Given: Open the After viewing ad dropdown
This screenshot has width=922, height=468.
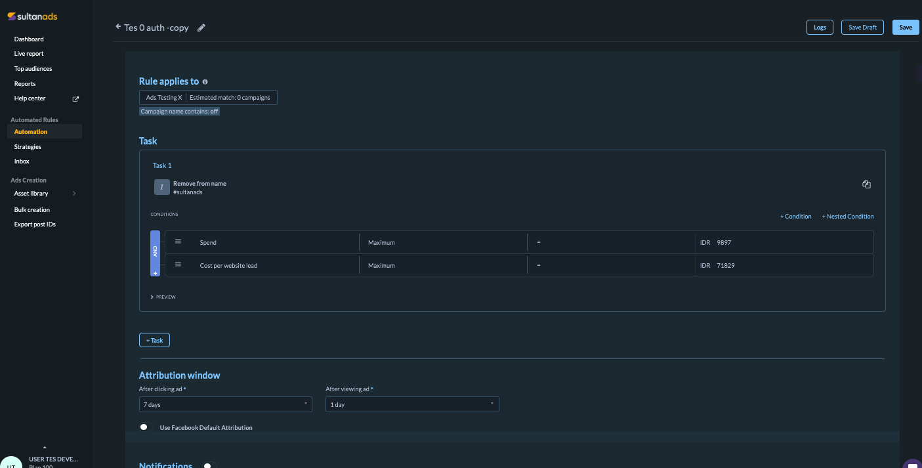Looking at the screenshot, I should coord(412,404).
